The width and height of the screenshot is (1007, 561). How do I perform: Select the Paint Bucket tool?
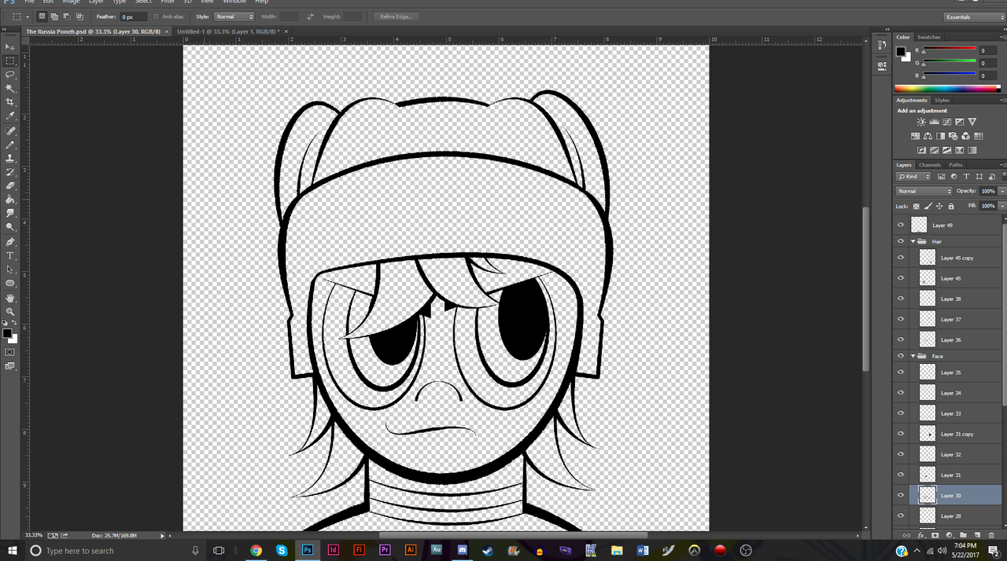(x=10, y=200)
